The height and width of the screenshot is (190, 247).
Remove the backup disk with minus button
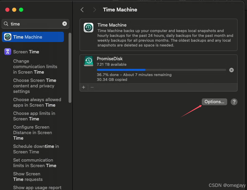point(92,87)
